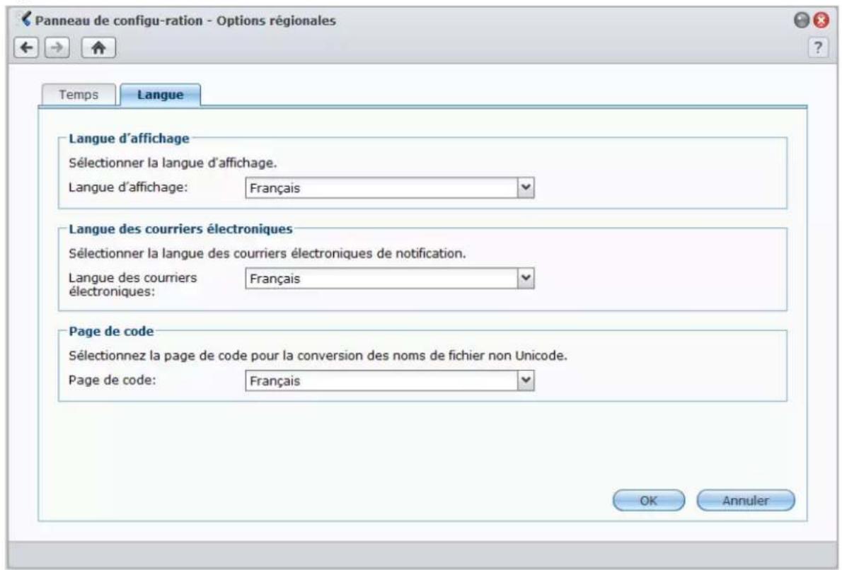
Task: Open the Langue d'affichage dropdown arrow
Action: point(526,188)
